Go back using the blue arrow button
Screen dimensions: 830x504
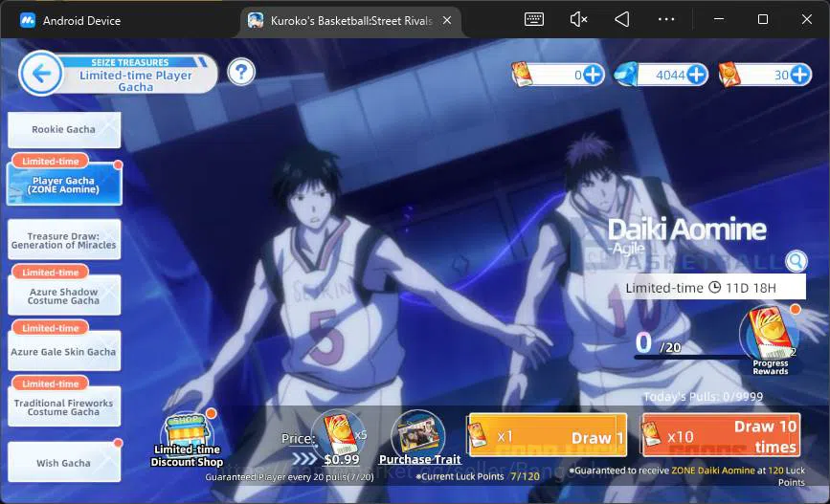(x=41, y=74)
